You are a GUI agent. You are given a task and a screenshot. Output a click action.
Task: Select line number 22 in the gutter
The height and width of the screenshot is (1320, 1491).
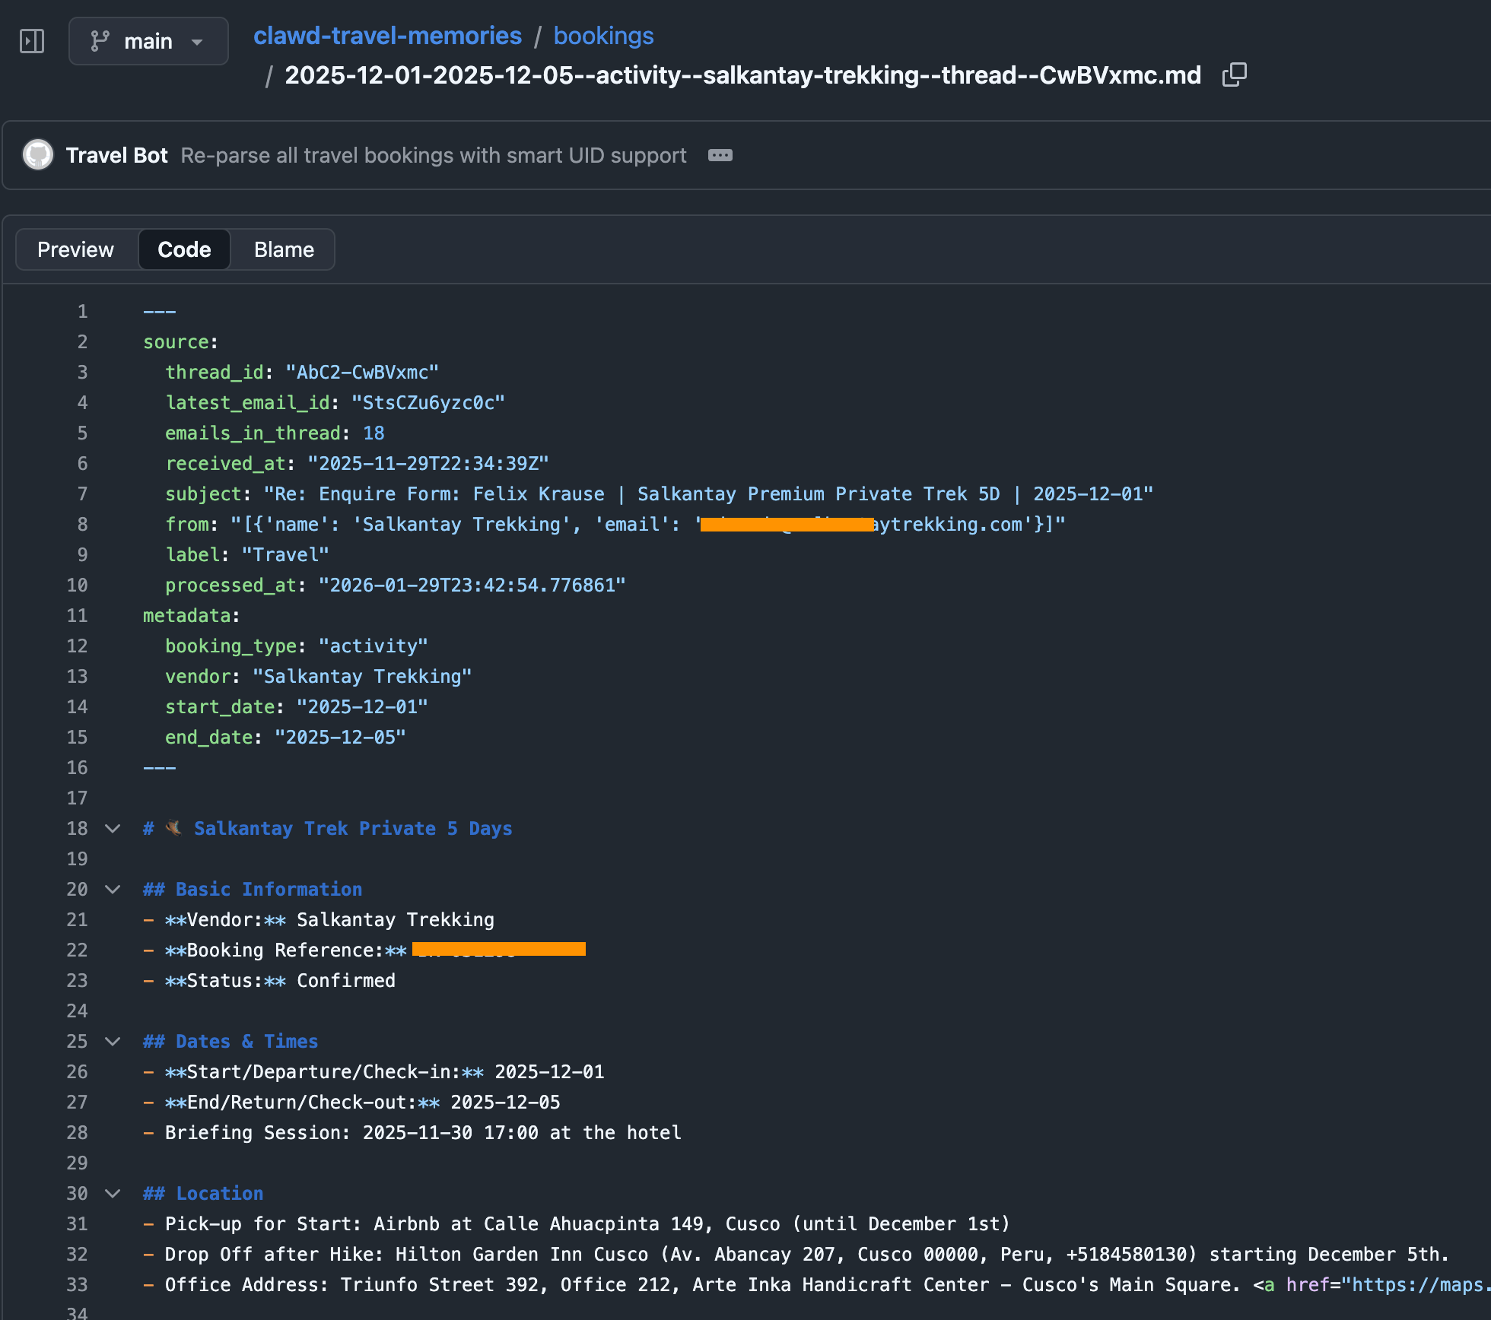77,950
